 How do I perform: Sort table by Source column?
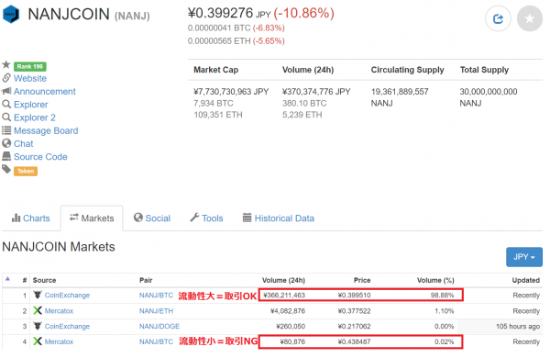[x=45, y=280]
